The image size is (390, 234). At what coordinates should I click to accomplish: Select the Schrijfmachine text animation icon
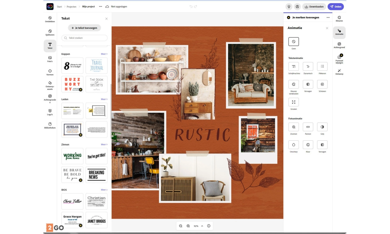(294, 66)
